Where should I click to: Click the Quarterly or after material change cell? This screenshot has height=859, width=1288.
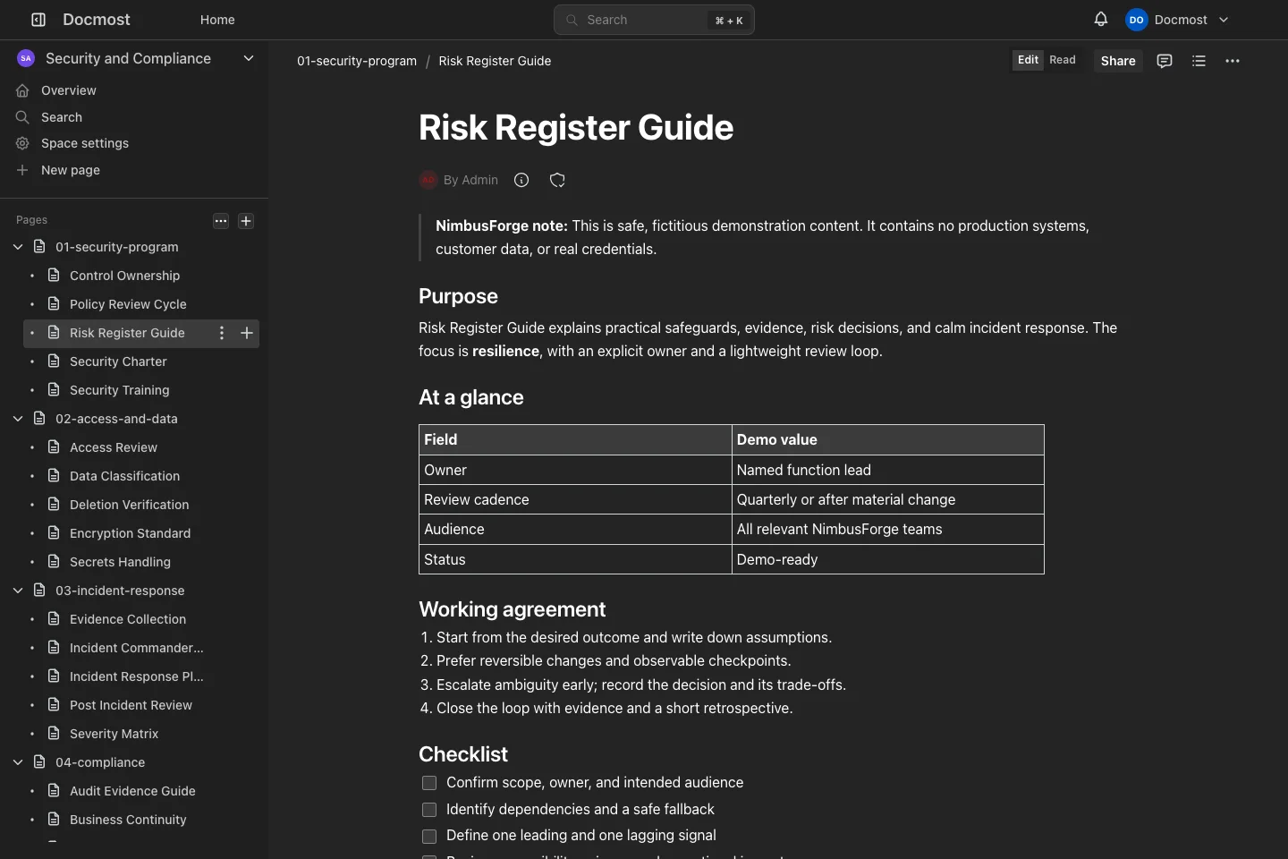887,499
